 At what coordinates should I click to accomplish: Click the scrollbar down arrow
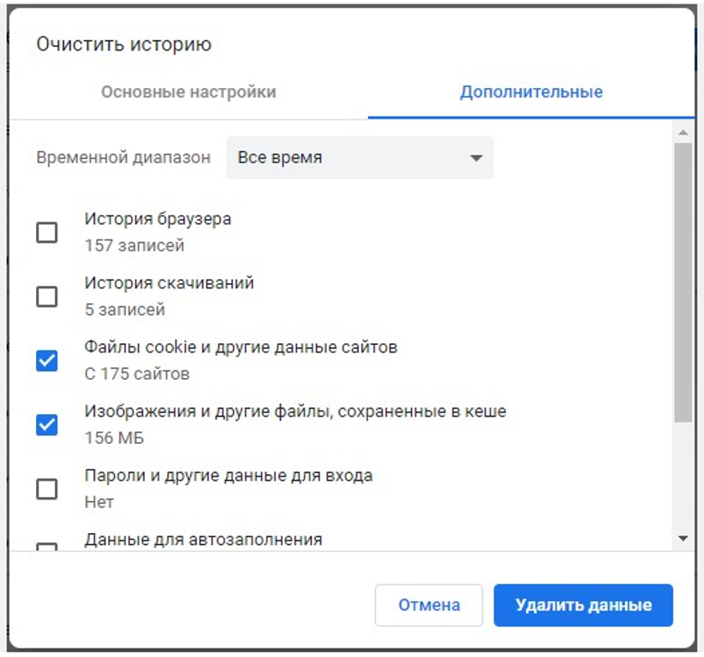click(x=683, y=537)
